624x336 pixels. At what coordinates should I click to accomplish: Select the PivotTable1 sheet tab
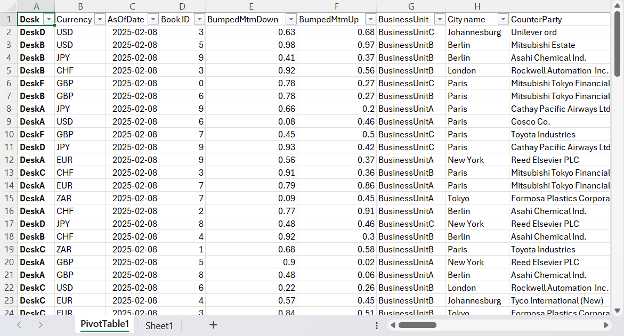coord(104,324)
